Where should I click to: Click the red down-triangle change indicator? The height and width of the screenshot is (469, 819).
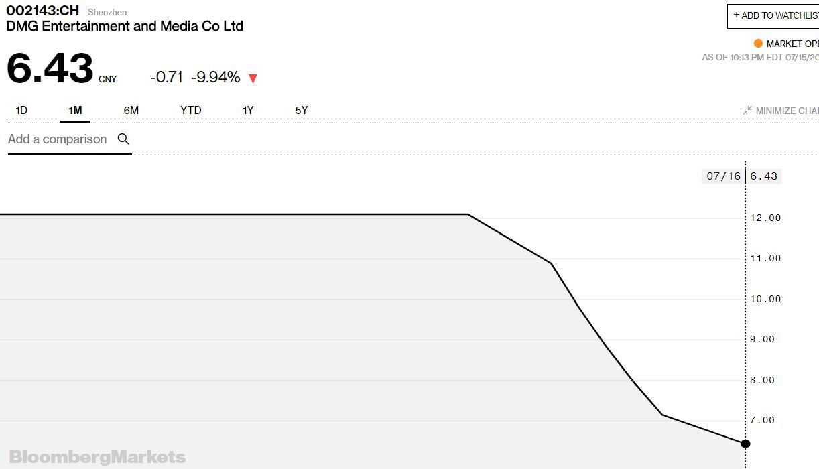[x=253, y=78]
